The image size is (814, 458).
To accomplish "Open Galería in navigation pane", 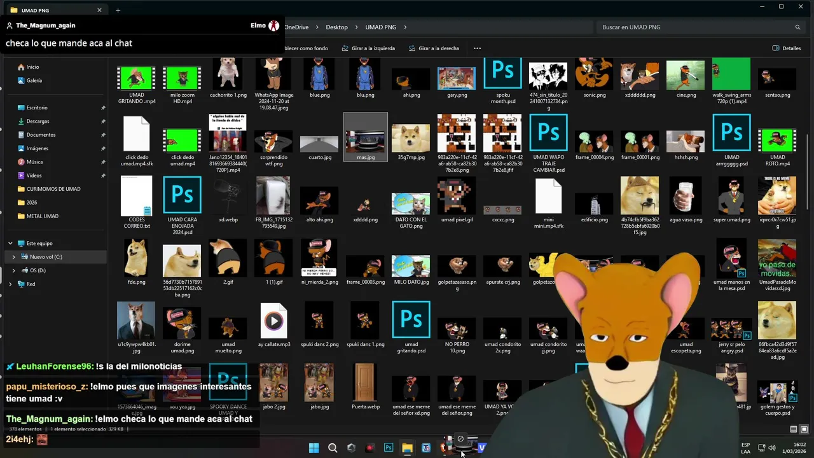I will (34, 81).
